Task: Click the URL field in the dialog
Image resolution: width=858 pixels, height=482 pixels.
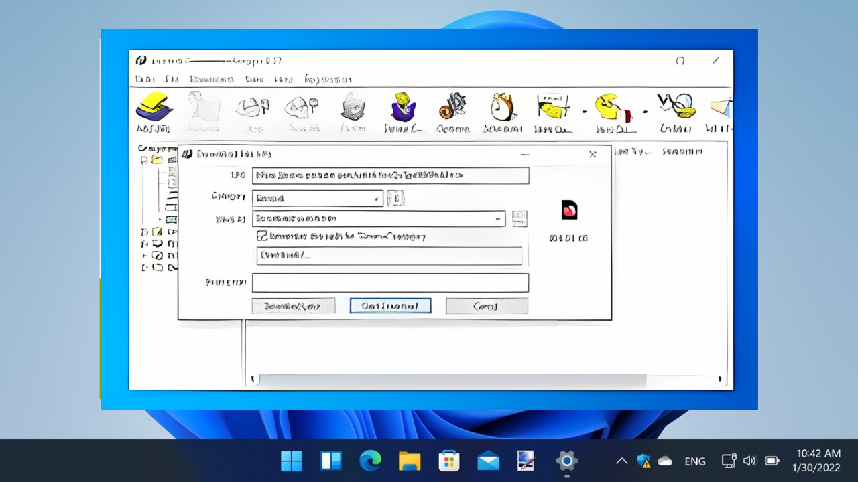Action: [x=390, y=175]
